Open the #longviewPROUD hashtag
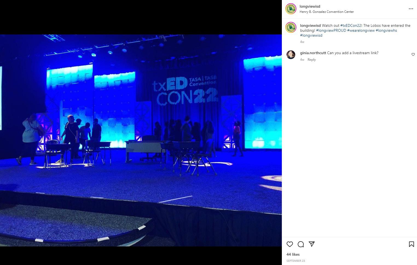 [331, 30]
